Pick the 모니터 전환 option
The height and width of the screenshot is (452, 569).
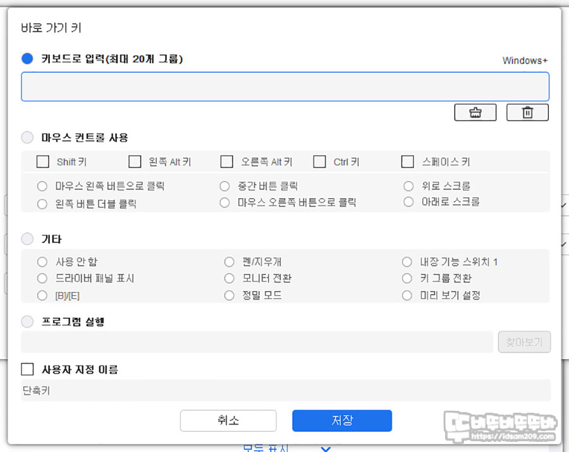(x=229, y=279)
